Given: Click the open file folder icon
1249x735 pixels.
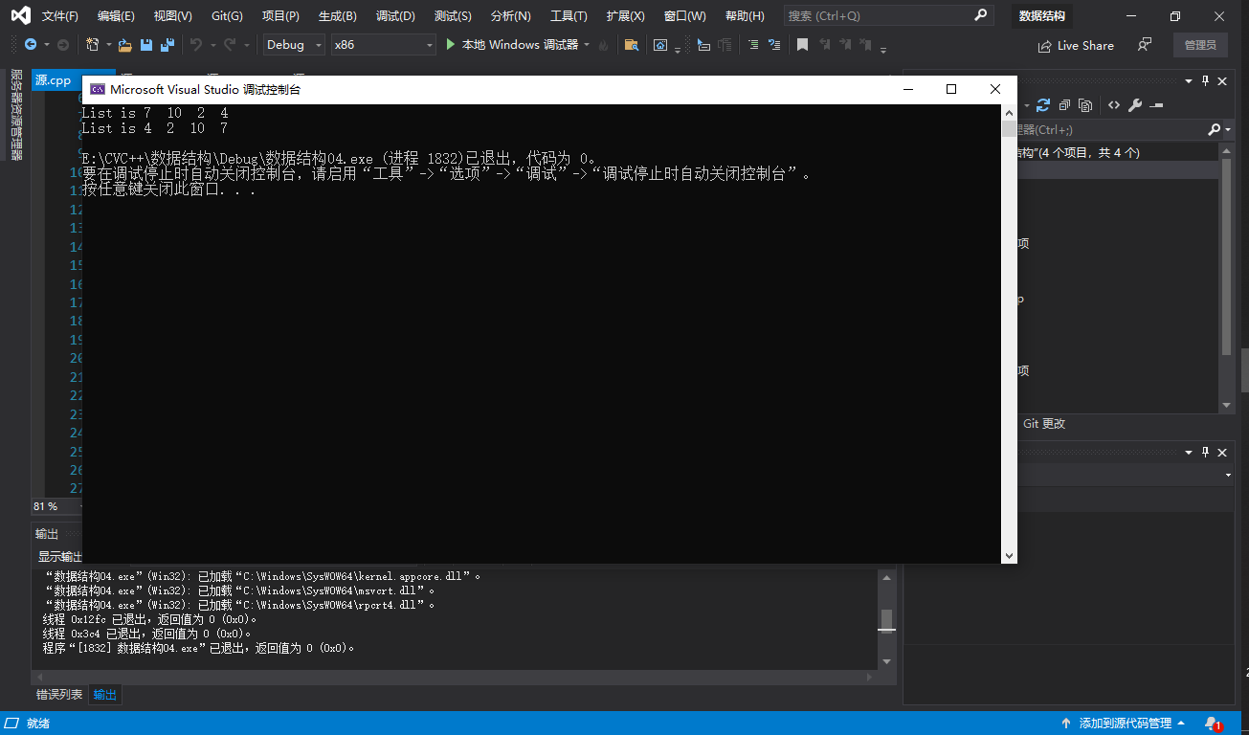Looking at the screenshot, I should click(125, 45).
